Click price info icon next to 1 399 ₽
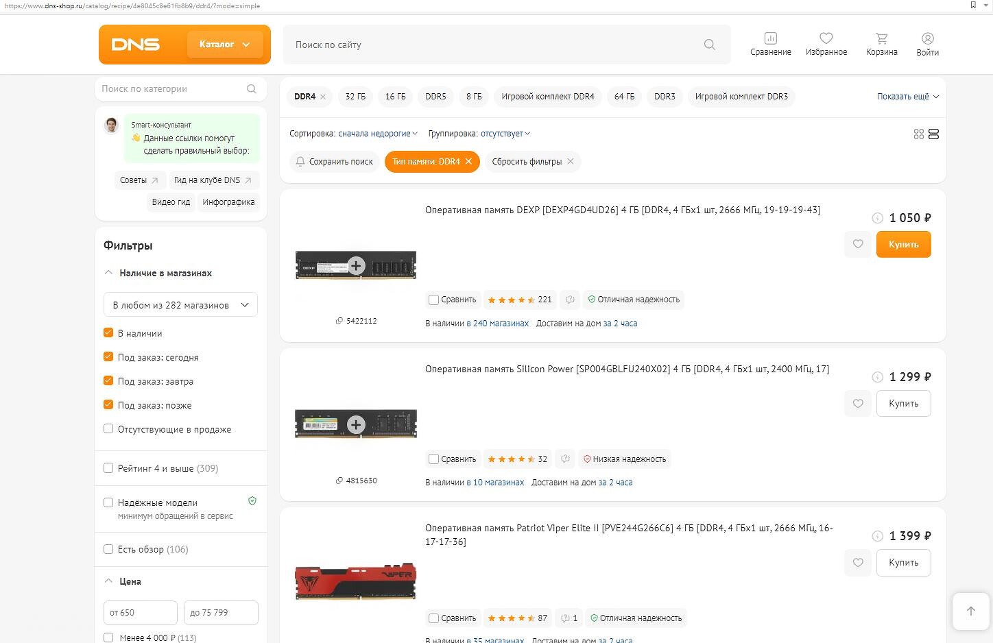993x643 pixels. [x=877, y=536]
